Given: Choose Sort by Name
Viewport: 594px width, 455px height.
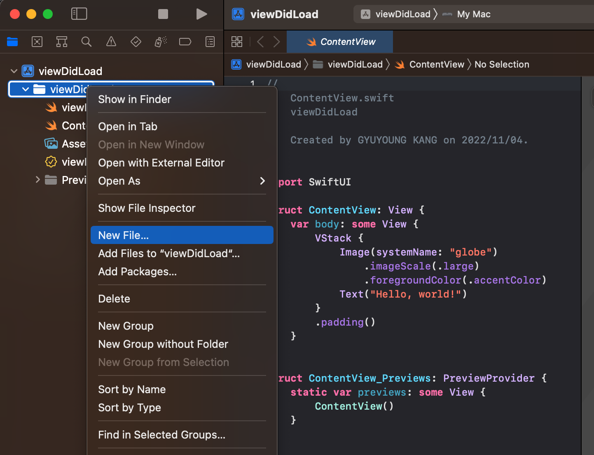Looking at the screenshot, I should point(182,389).
